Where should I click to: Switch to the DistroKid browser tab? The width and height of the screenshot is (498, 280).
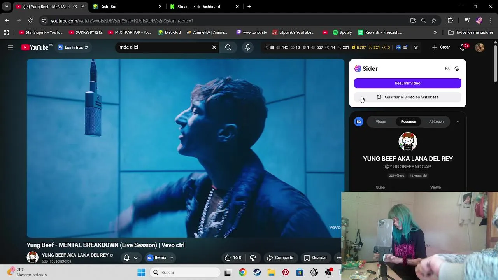[127, 7]
